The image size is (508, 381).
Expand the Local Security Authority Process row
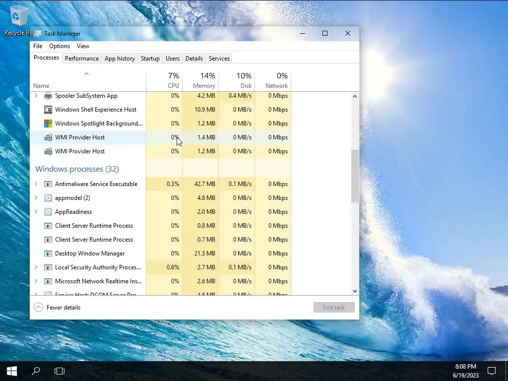click(36, 267)
